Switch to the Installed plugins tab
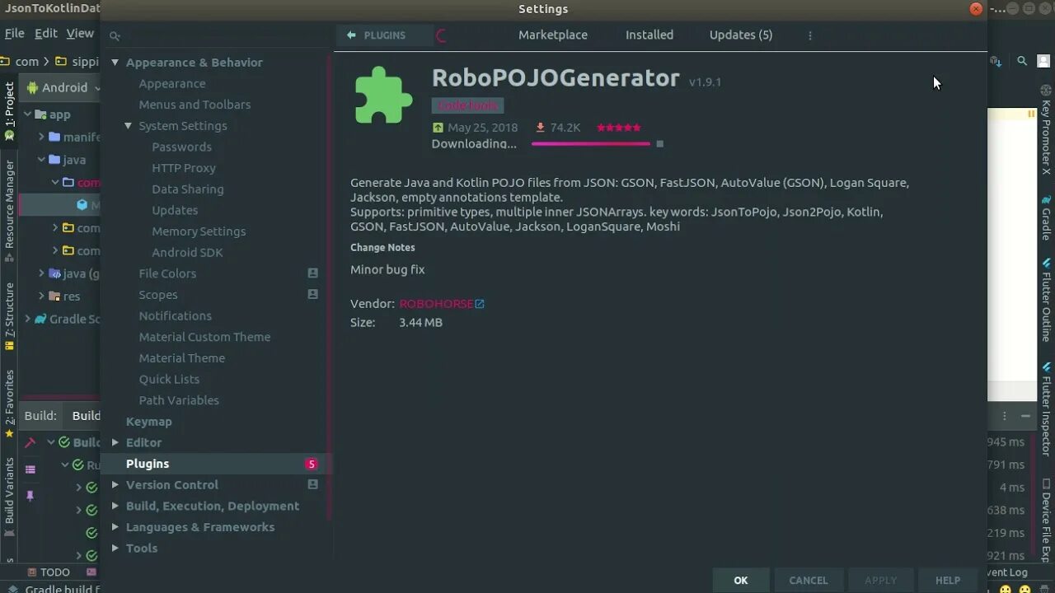The width and height of the screenshot is (1055, 593). 649,35
